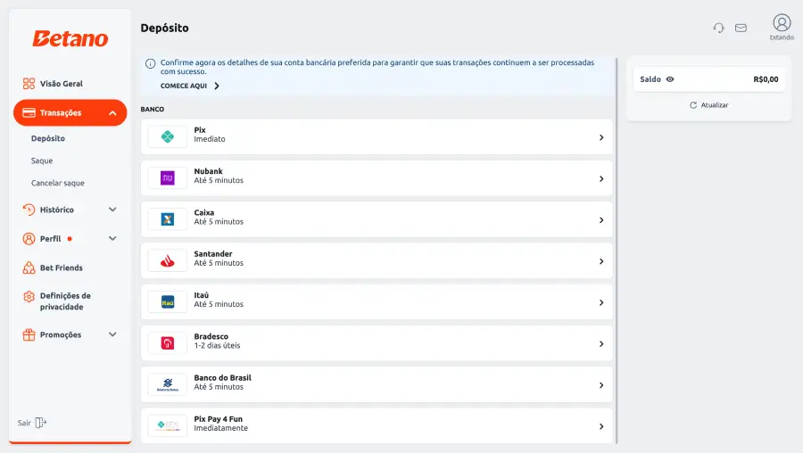The image size is (803, 453).
Task: Select Nubank deposit option
Action: pyautogui.click(x=377, y=178)
